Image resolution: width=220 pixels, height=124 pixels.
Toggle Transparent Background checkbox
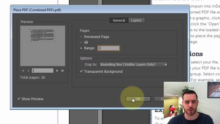81,71
